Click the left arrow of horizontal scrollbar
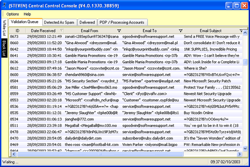Screen dimensions: 250x167 14,154
